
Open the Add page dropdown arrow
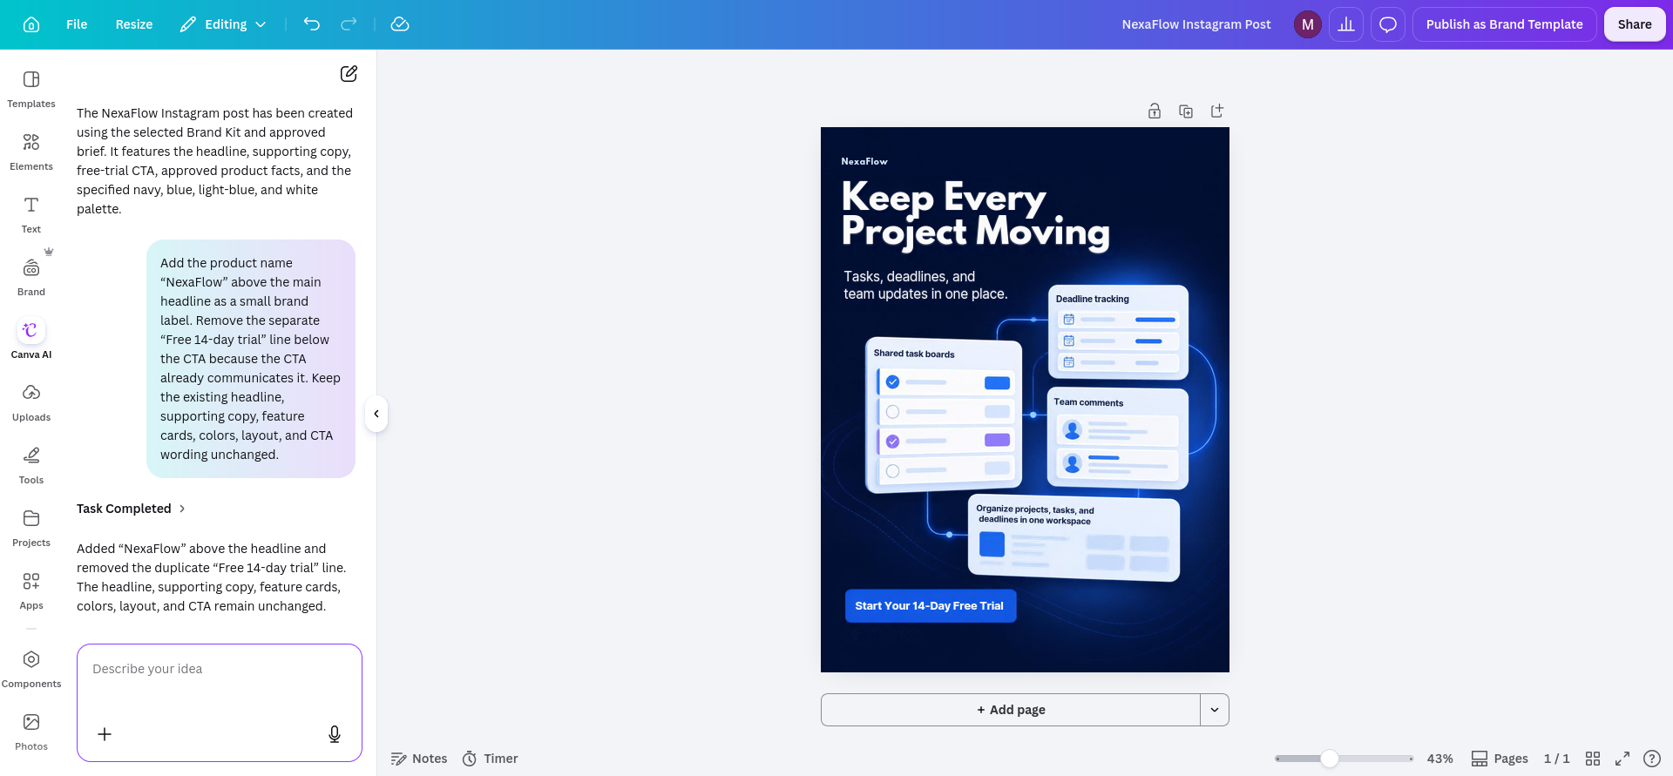click(1215, 710)
